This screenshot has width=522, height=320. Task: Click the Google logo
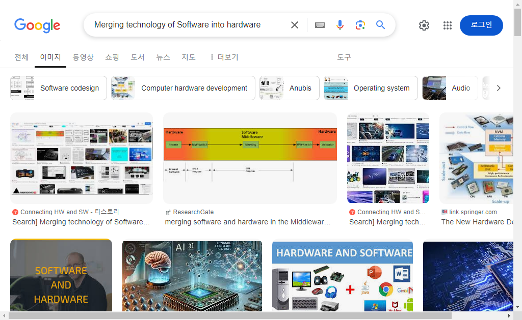37,25
